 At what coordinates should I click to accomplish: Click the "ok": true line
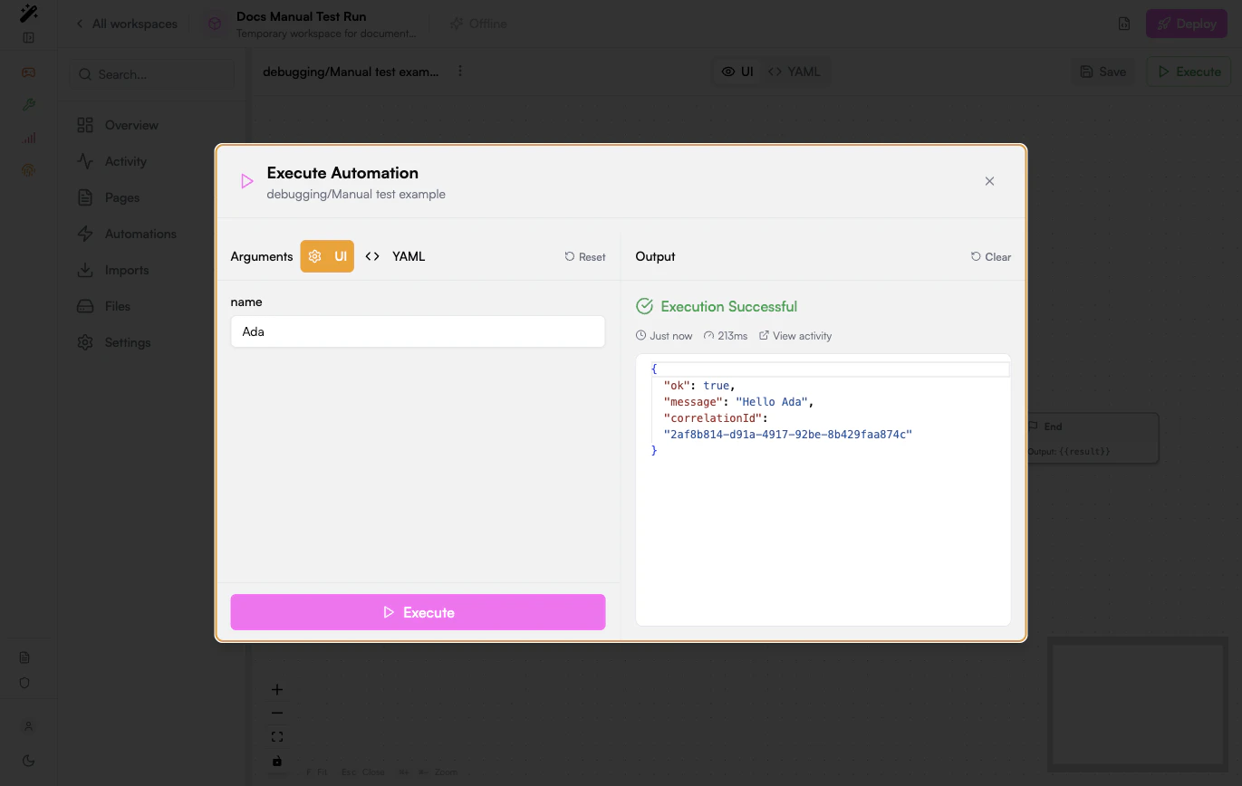click(x=699, y=385)
